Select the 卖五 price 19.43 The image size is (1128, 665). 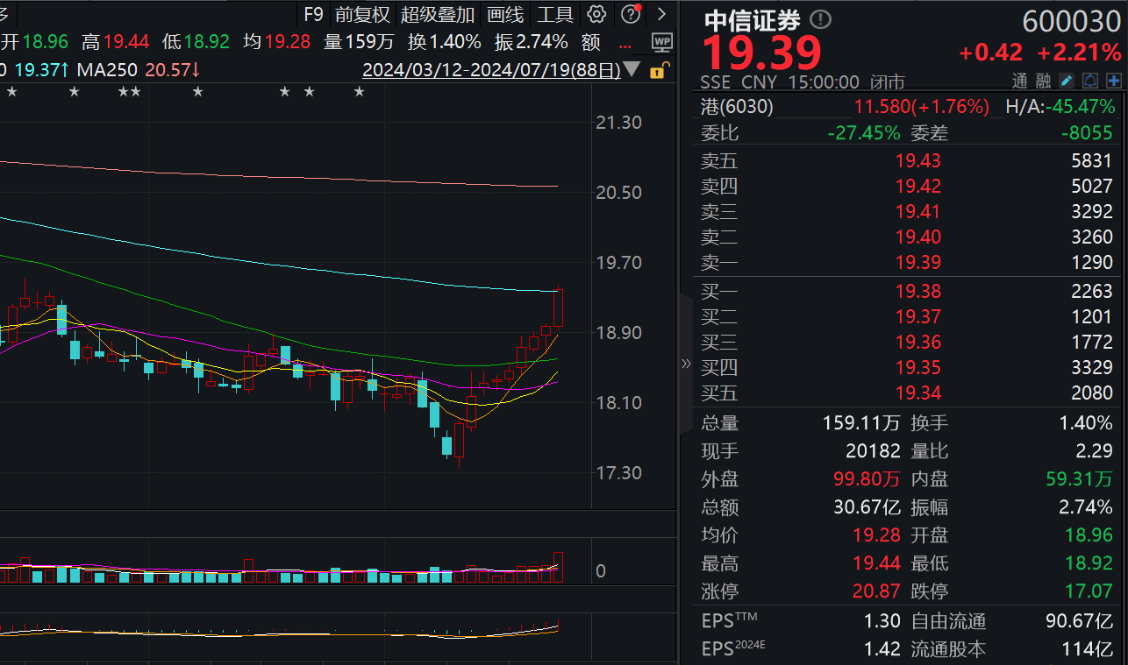(x=917, y=161)
